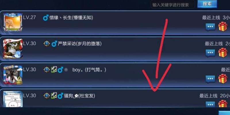Click green card icon next to boy。
This screenshot has width=230, height=115.
click(54, 70)
